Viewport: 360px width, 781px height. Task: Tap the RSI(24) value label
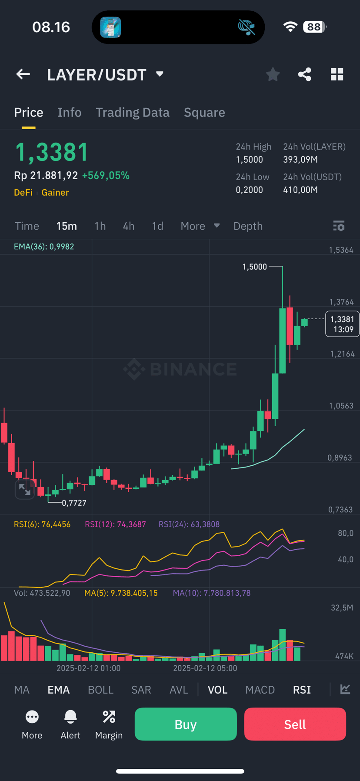click(x=189, y=524)
